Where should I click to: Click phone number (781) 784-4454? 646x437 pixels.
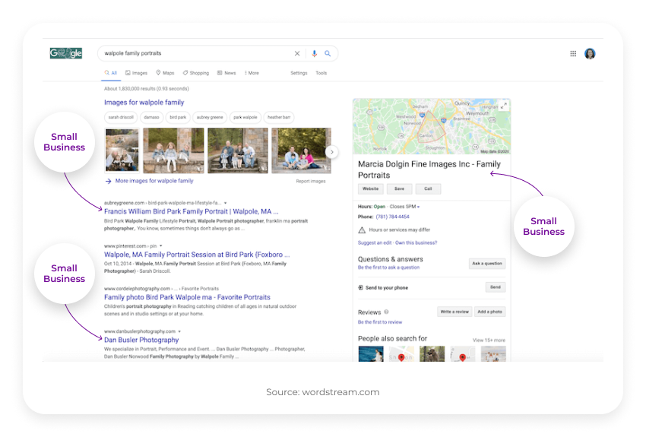(x=393, y=217)
